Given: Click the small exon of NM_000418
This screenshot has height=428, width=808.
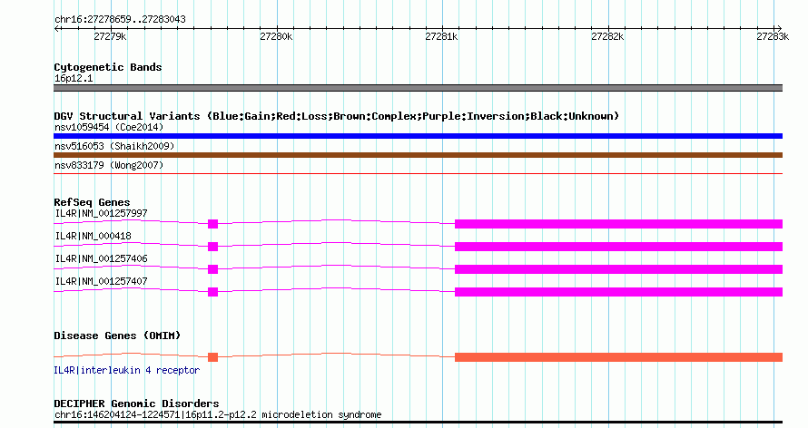Looking at the screenshot, I should click(x=212, y=247).
